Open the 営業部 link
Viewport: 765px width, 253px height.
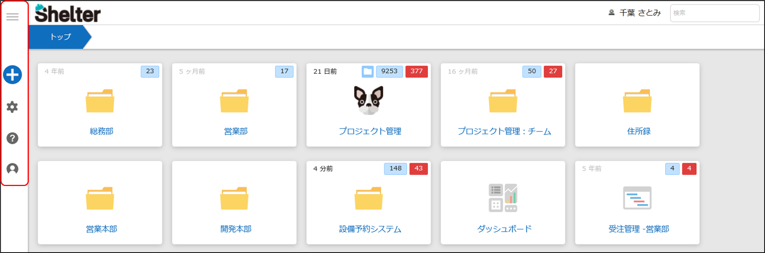pyautogui.click(x=236, y=131)
